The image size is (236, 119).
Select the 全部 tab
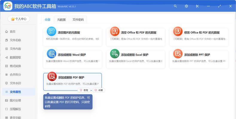click(x=48, y=20)
